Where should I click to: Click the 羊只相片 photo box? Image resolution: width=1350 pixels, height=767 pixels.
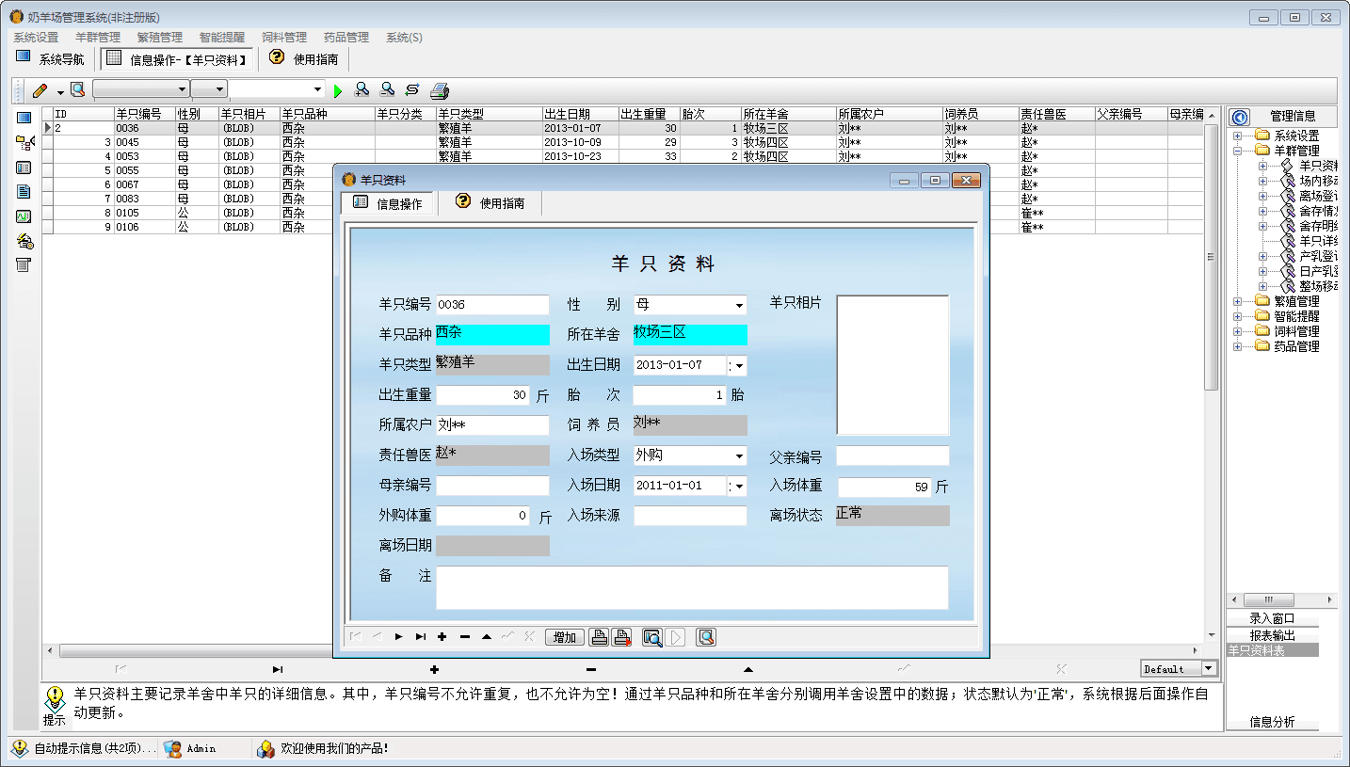click(x=892, y=365)
